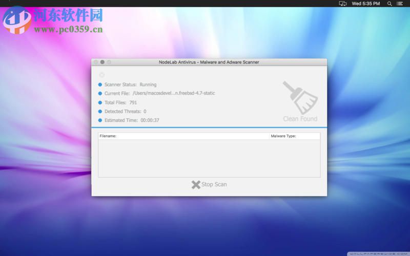The image size is (410, 256).
Task: Click the broom Clean Found icon
Action: (300, 98)
